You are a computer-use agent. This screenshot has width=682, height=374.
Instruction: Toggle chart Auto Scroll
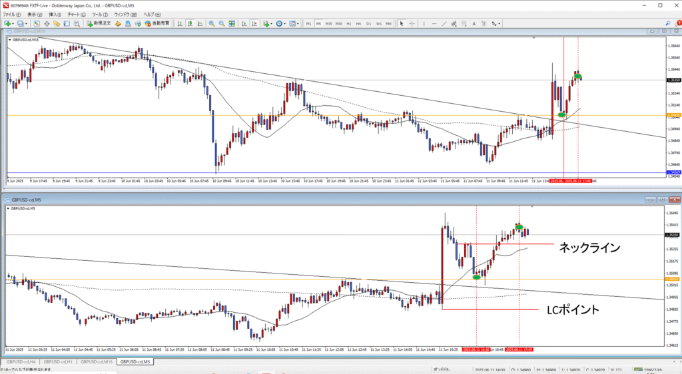[244, 23]
